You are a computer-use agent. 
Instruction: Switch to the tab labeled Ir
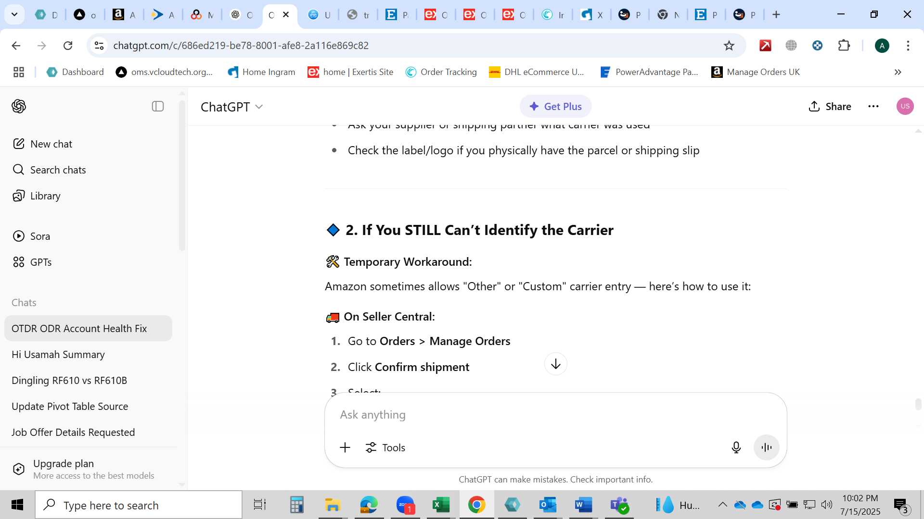point(552,15)
